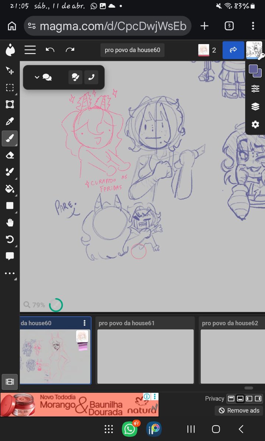
Task: Set ad position to left layout
Action: 249,398
